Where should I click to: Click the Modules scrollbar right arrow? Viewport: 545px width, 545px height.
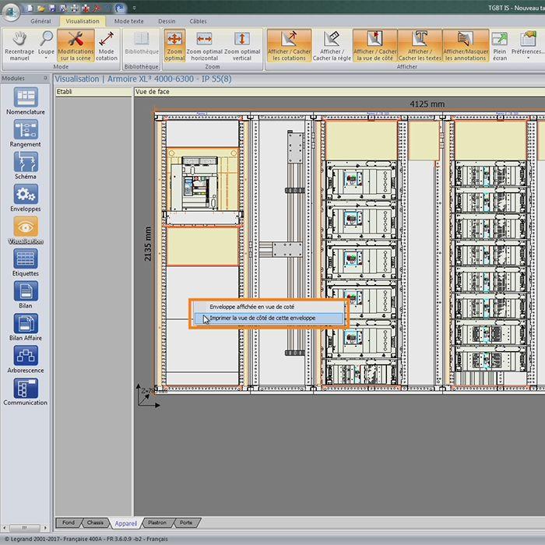[45, 528]
